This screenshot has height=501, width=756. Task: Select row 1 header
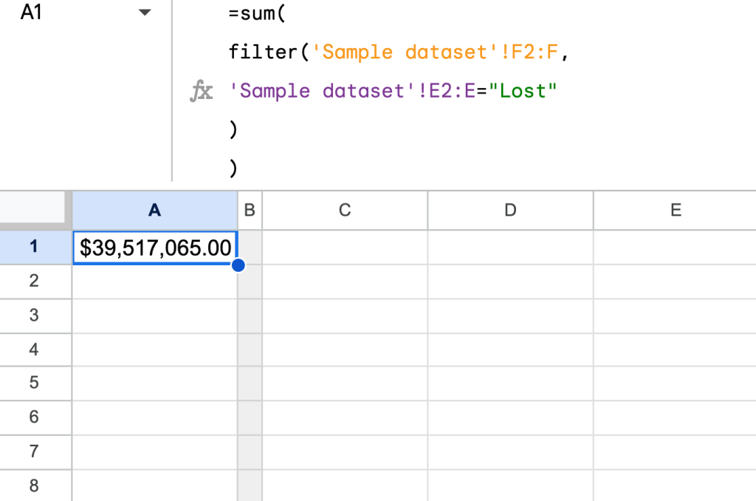(35, 245)
